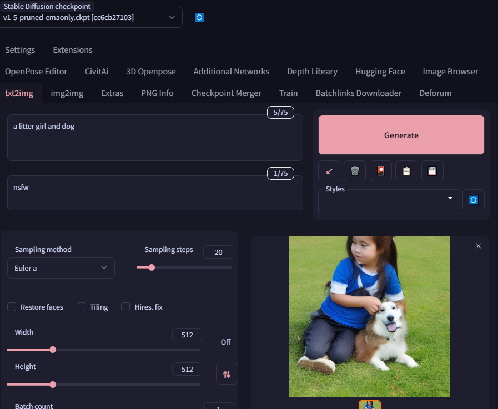Click the Sampling steps number field
This screenshot has height=409, width=498.
(219, 252)
